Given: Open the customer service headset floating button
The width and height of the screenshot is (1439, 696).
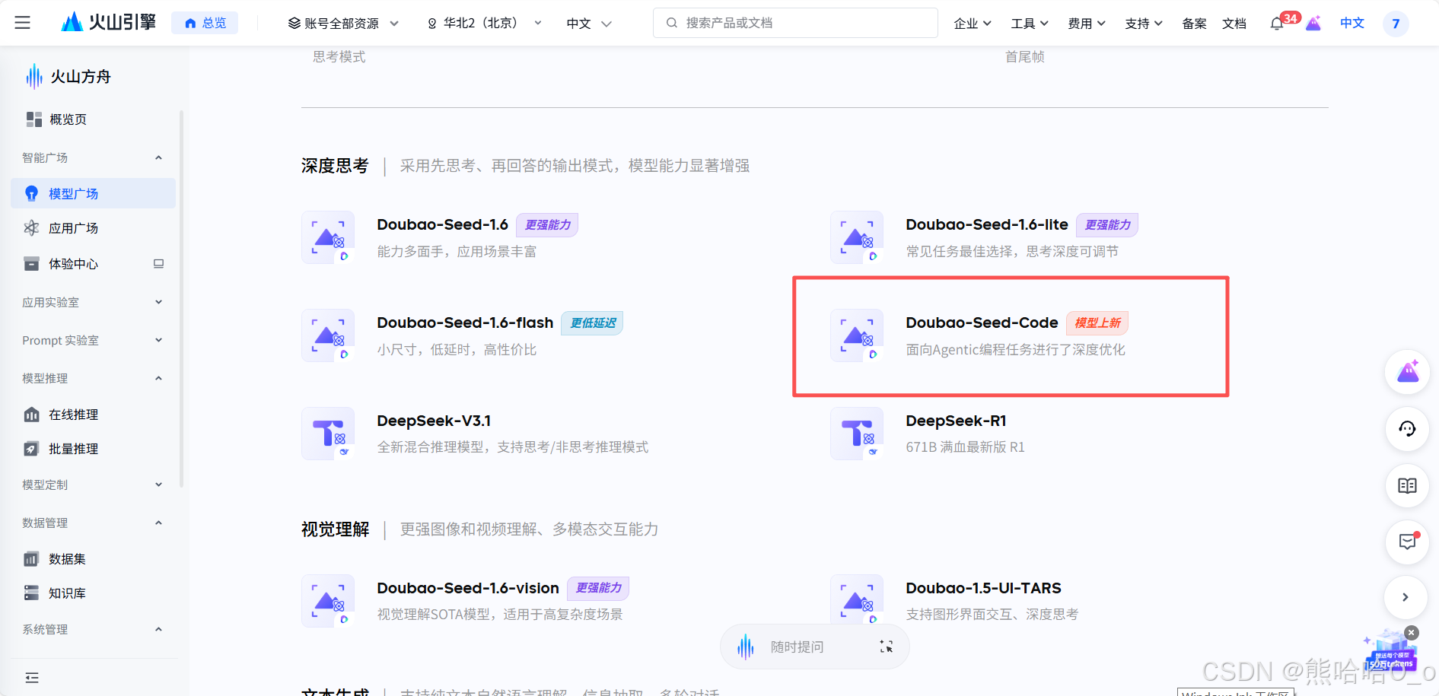Looking at the screenshot, I should click(x=1408, y=429).
